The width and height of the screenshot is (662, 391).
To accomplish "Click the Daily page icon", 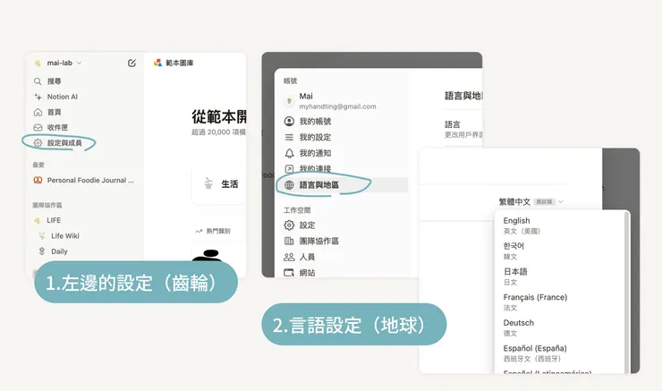I will pos(42,251).
